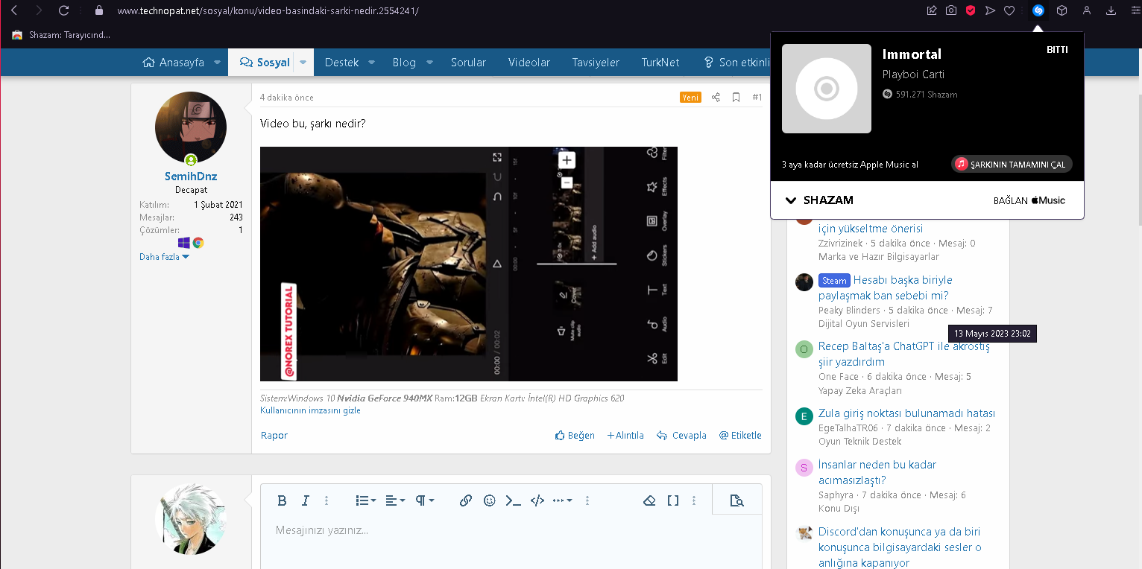Viewport: 1142px width, 569px height.
Task: Bookmark post #1 with the bookmark icon
Action: (x=736, y=98)
